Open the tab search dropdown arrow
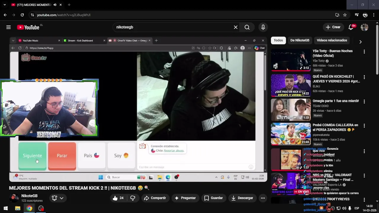 click(4, 5)
